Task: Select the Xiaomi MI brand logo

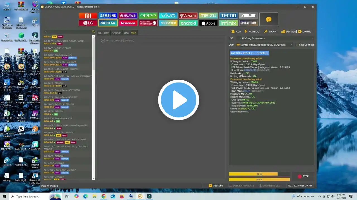Action: point(88,16)
